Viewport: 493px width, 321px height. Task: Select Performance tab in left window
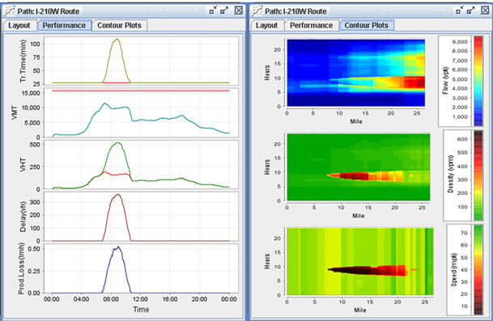tap(64, 25)
